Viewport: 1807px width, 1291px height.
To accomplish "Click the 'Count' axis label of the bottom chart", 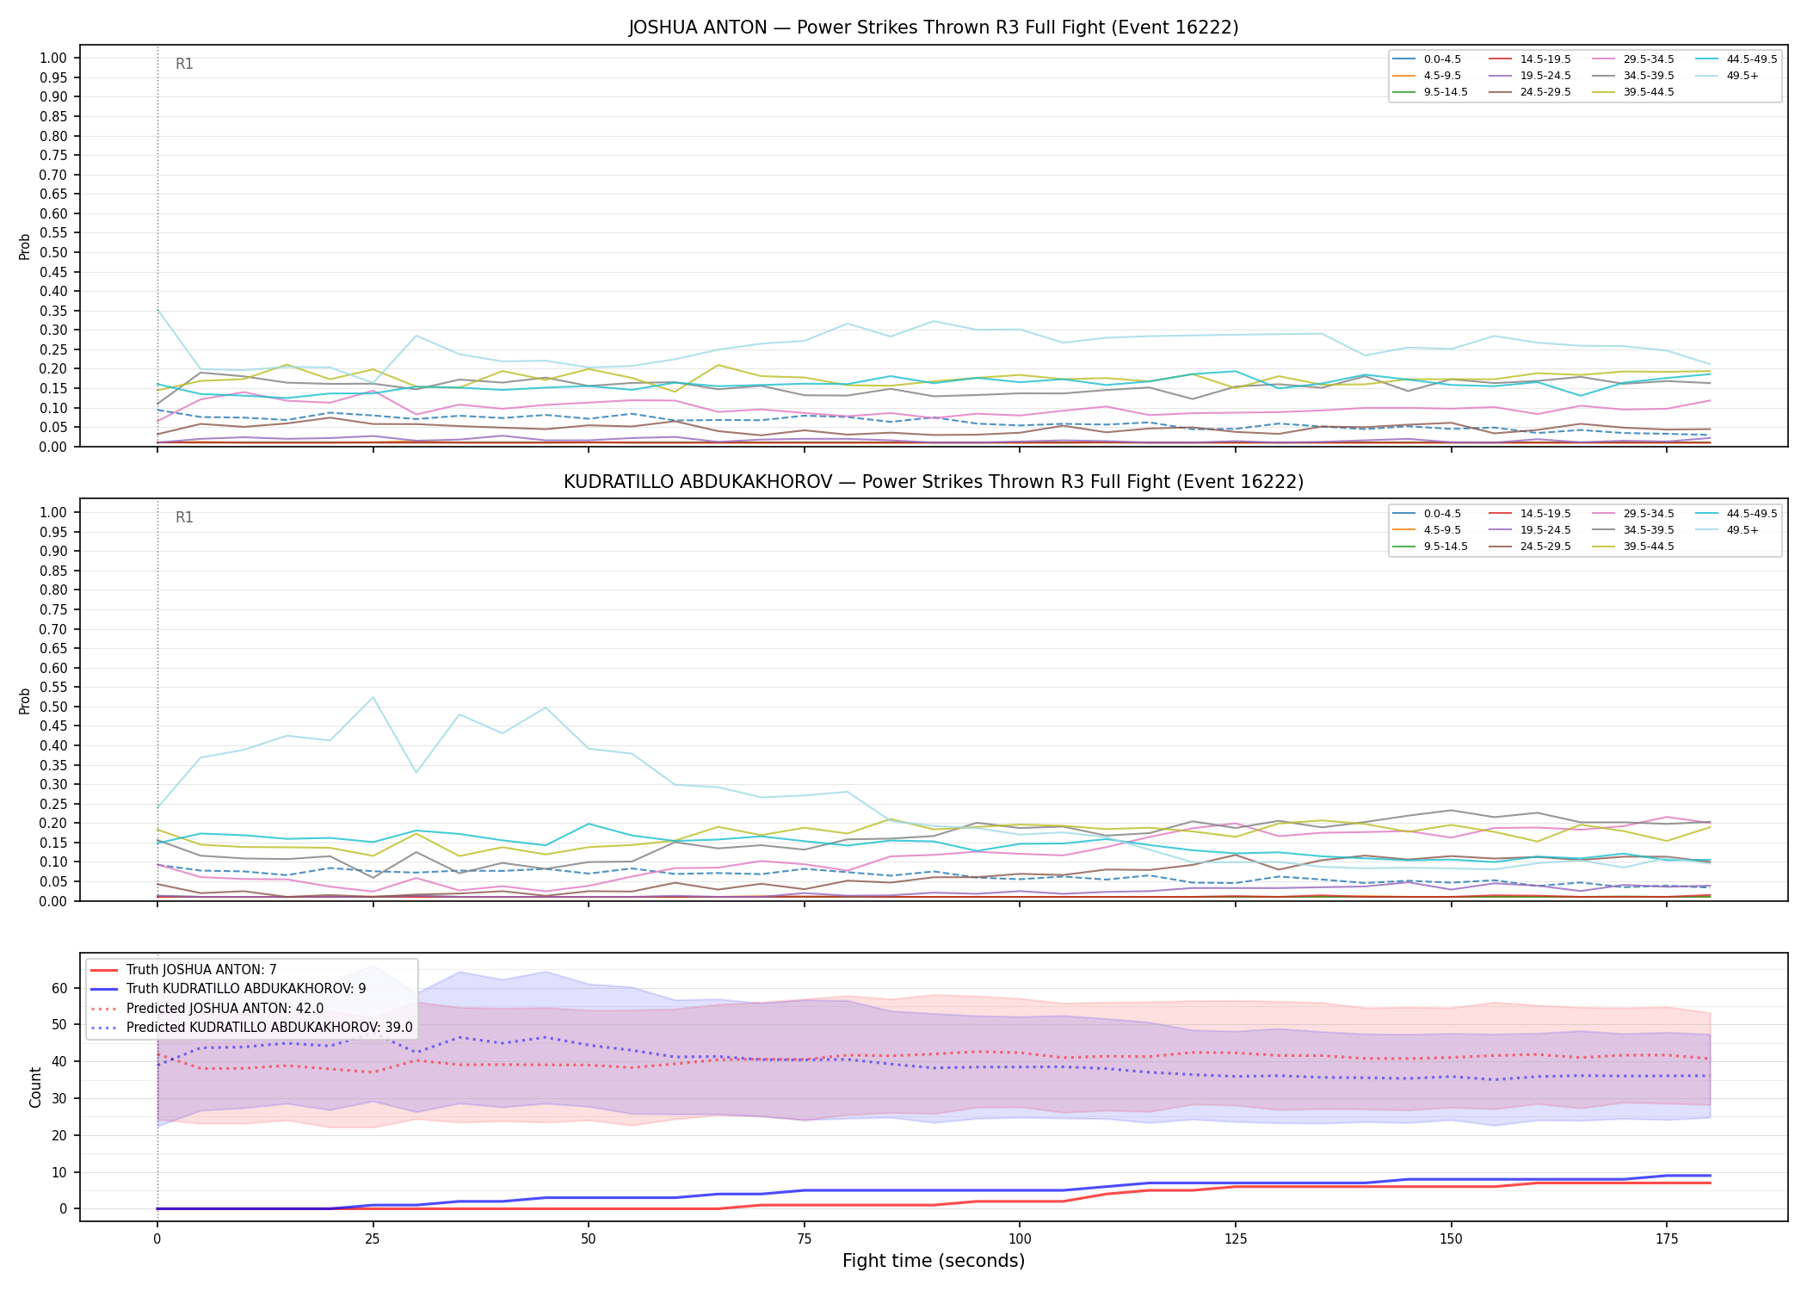I will (35, 1087).
